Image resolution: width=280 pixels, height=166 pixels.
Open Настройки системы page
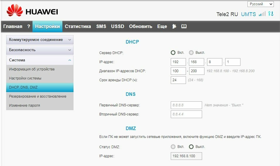[40, 78]
